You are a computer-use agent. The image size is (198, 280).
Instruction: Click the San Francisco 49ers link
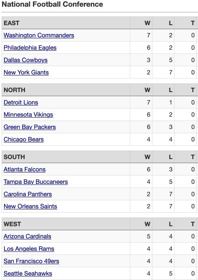pos(31,261)
